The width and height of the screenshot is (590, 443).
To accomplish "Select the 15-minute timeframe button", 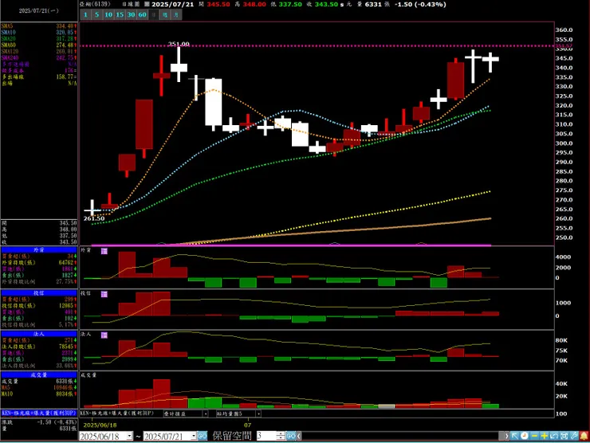I will coord(120,14).
